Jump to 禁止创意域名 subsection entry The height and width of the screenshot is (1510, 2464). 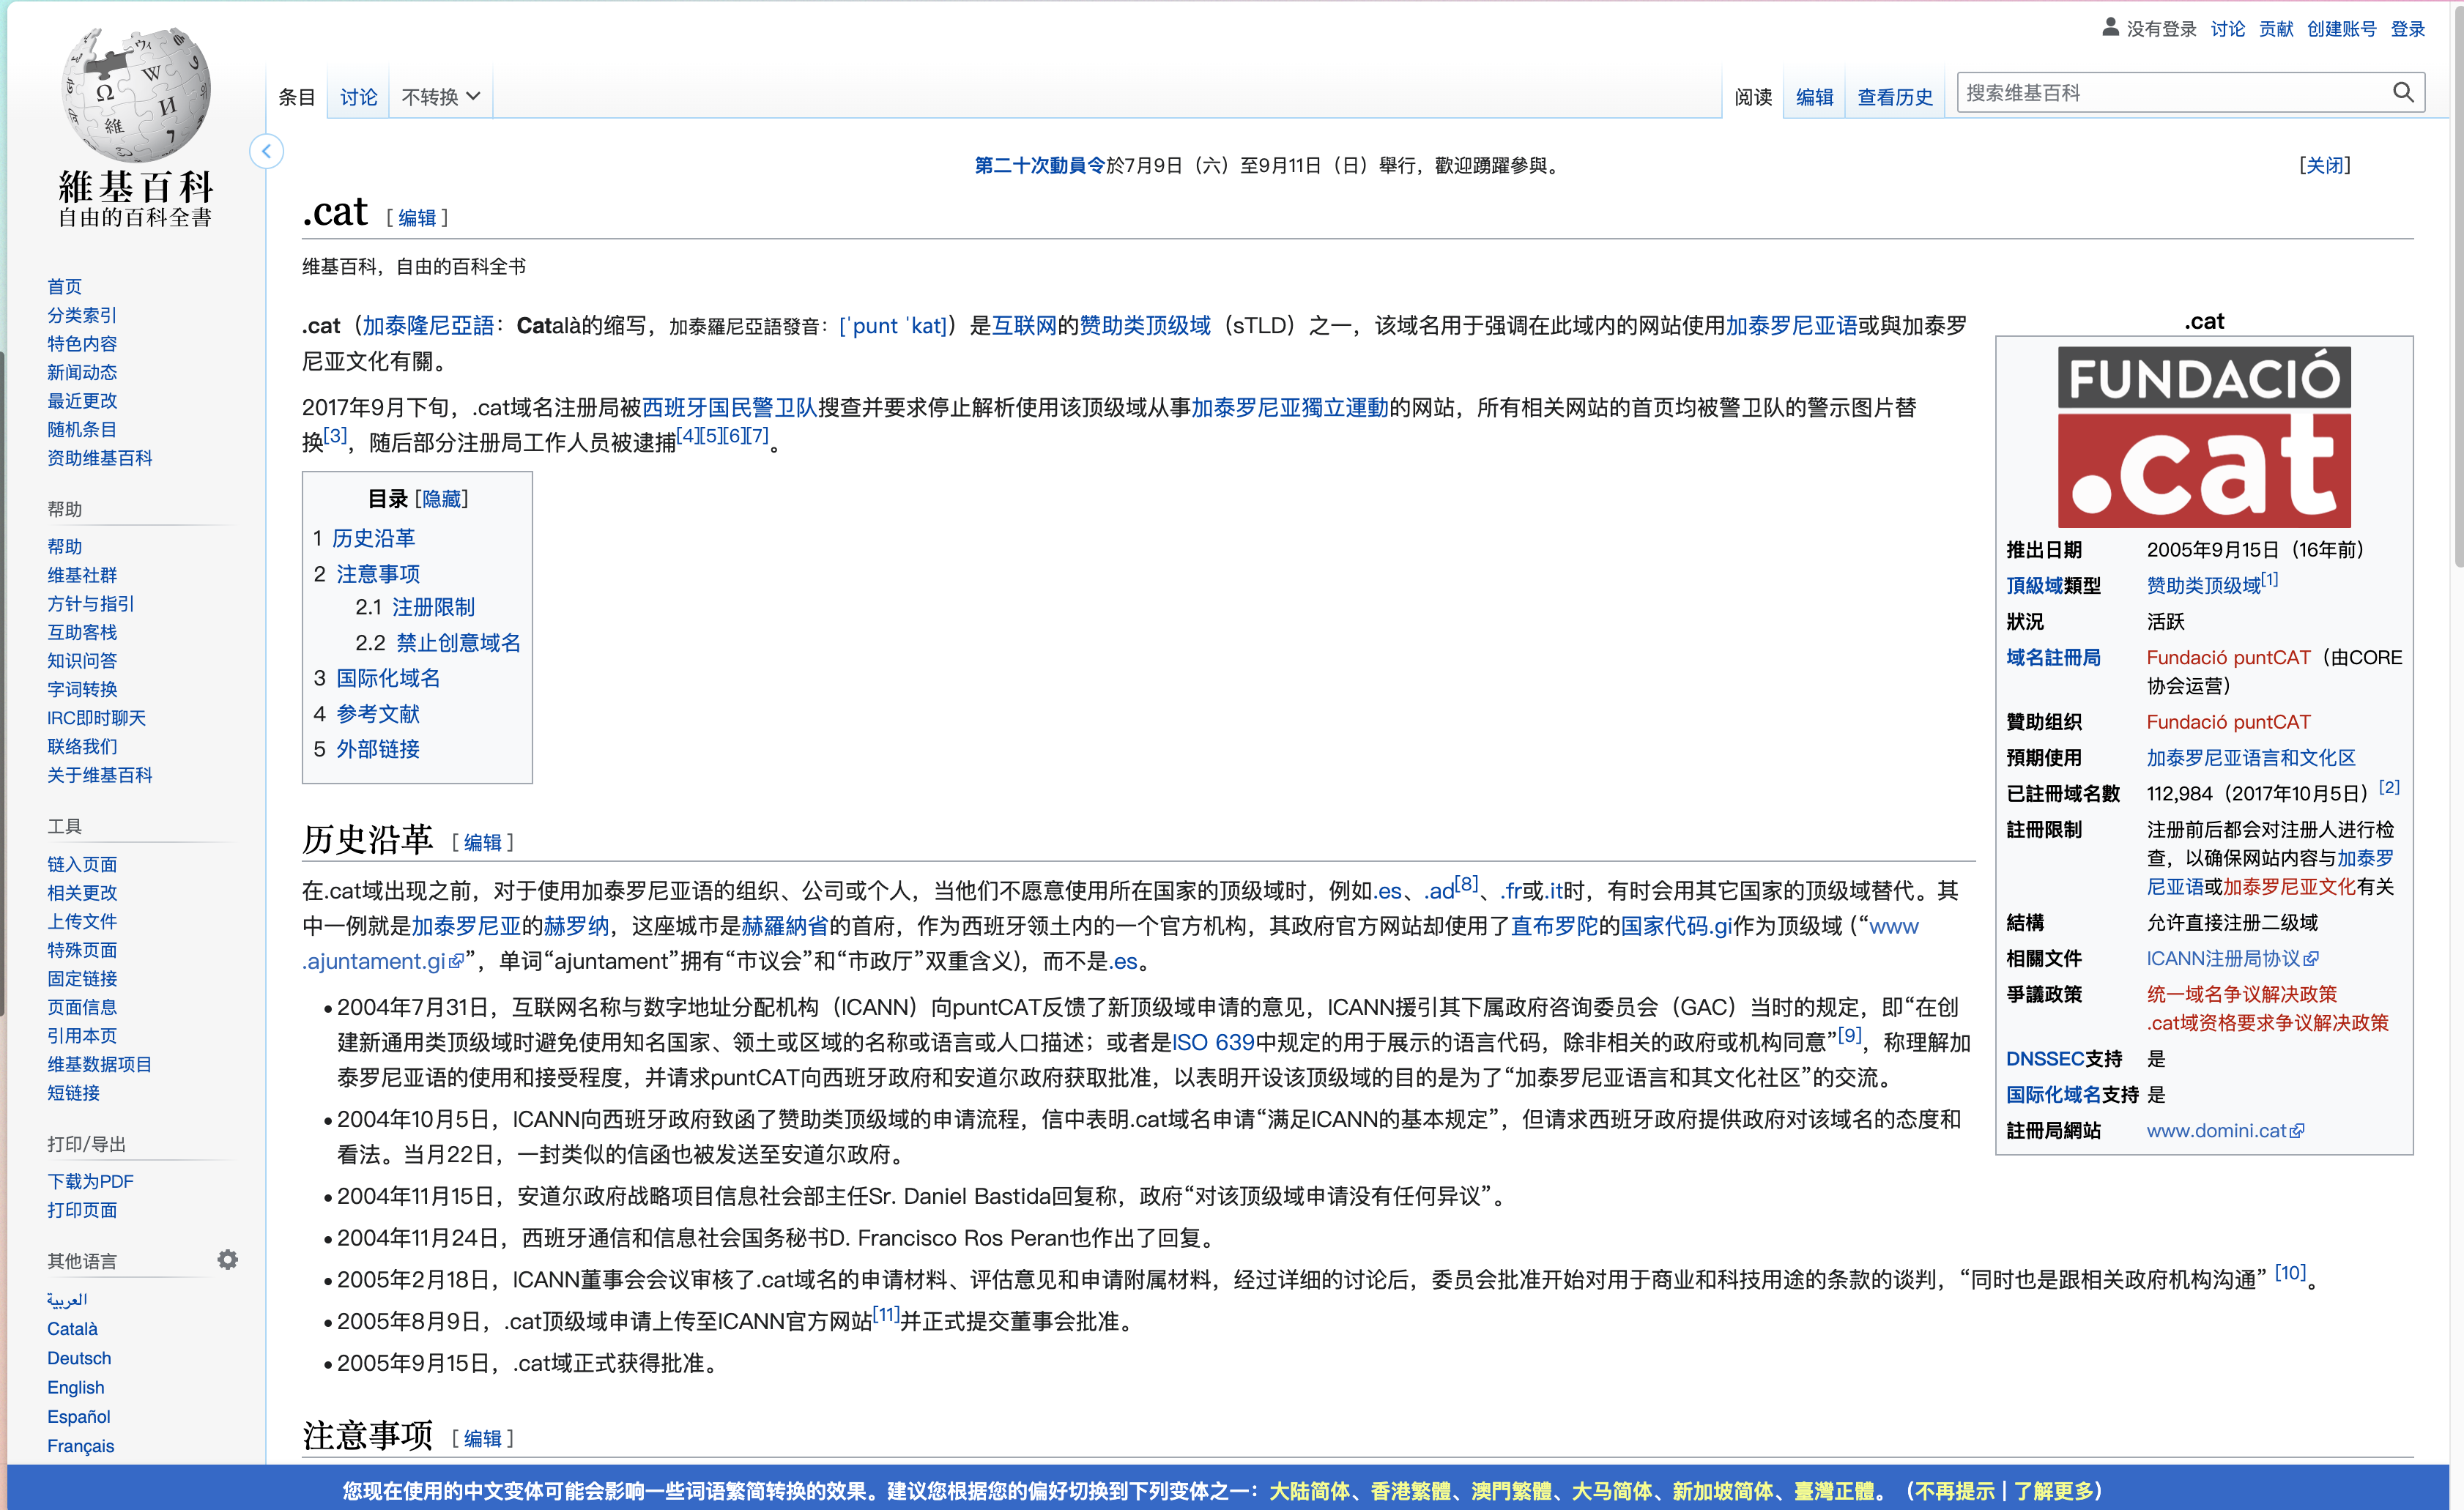[458, 642]
